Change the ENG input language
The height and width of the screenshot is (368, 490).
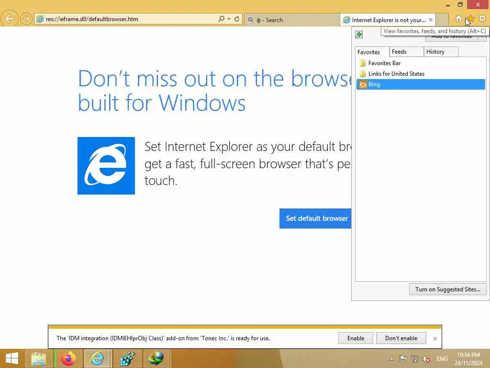(x=442, y=359)
